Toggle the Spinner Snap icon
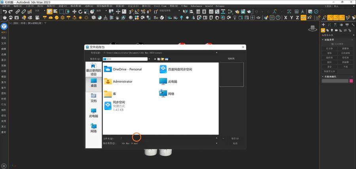This screenshot has height=169, width=356. (149, 11)
